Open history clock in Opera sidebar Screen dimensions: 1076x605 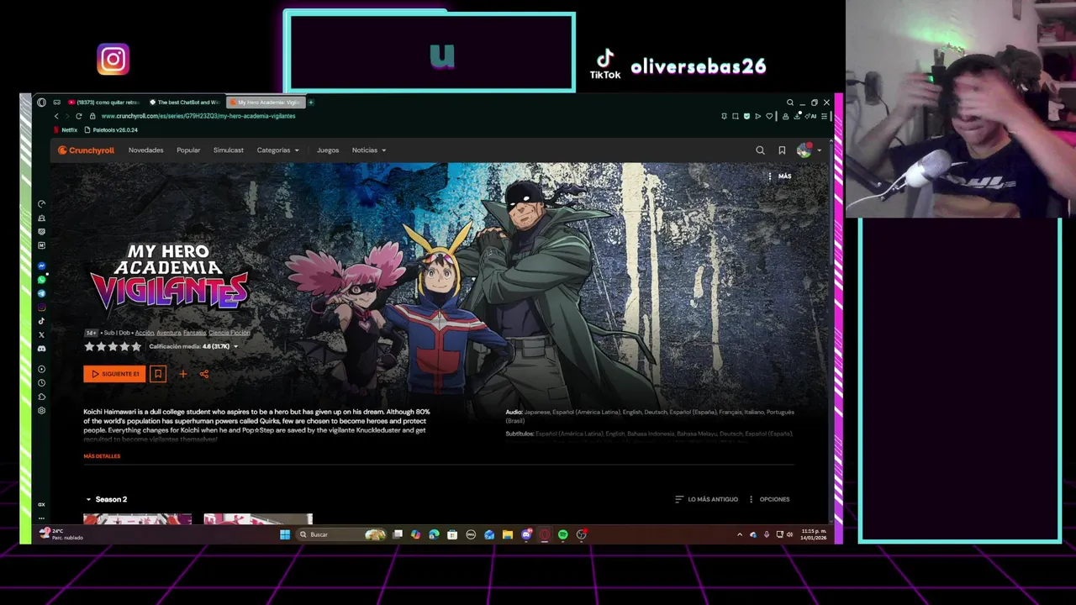click(41, 383)
